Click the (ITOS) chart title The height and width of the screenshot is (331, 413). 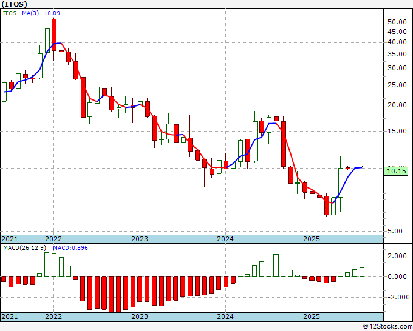14,4
